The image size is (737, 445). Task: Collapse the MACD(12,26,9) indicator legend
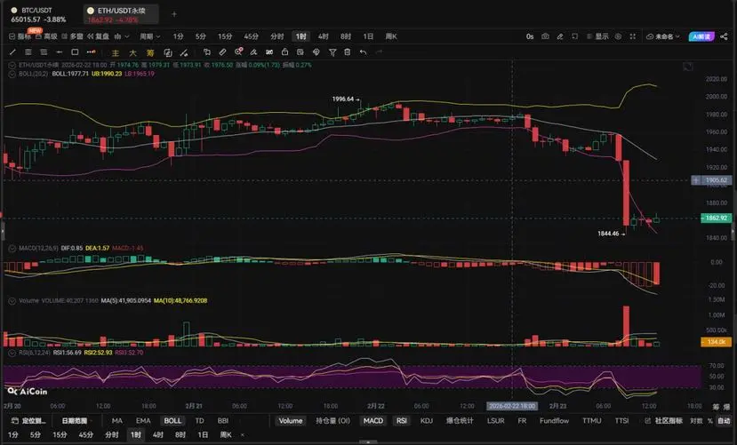[12, 249]
